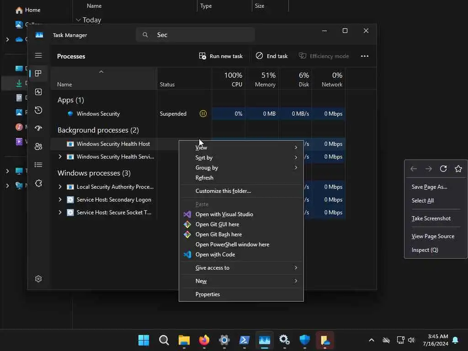
Task: Click End task button
Action: pyautogui.click(x=272, y=56)
